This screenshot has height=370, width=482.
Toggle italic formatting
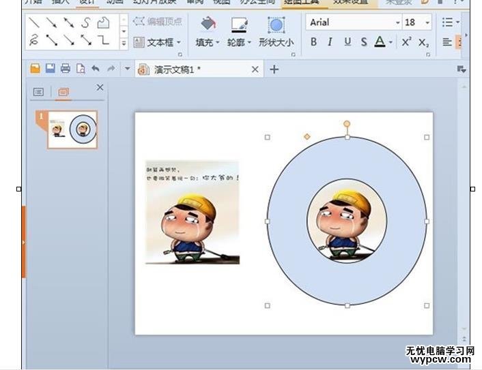(330, 42)
